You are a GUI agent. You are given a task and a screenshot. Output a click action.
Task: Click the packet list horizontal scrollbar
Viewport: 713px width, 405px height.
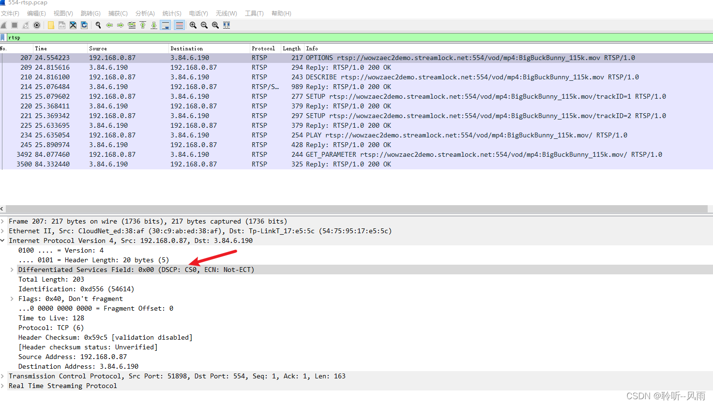pyautogui.click(x=356, y=209)
